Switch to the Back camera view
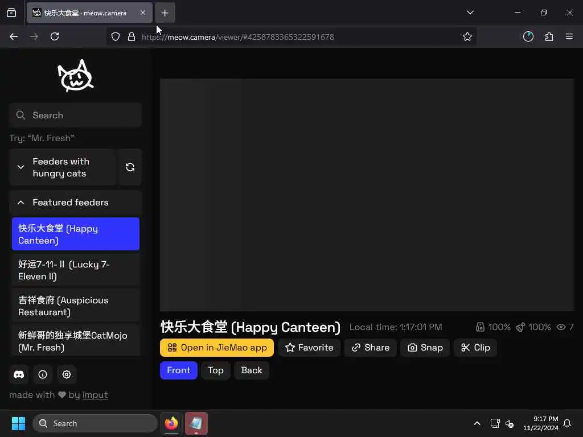Screen dimensions: 583x437 point(252,370)
